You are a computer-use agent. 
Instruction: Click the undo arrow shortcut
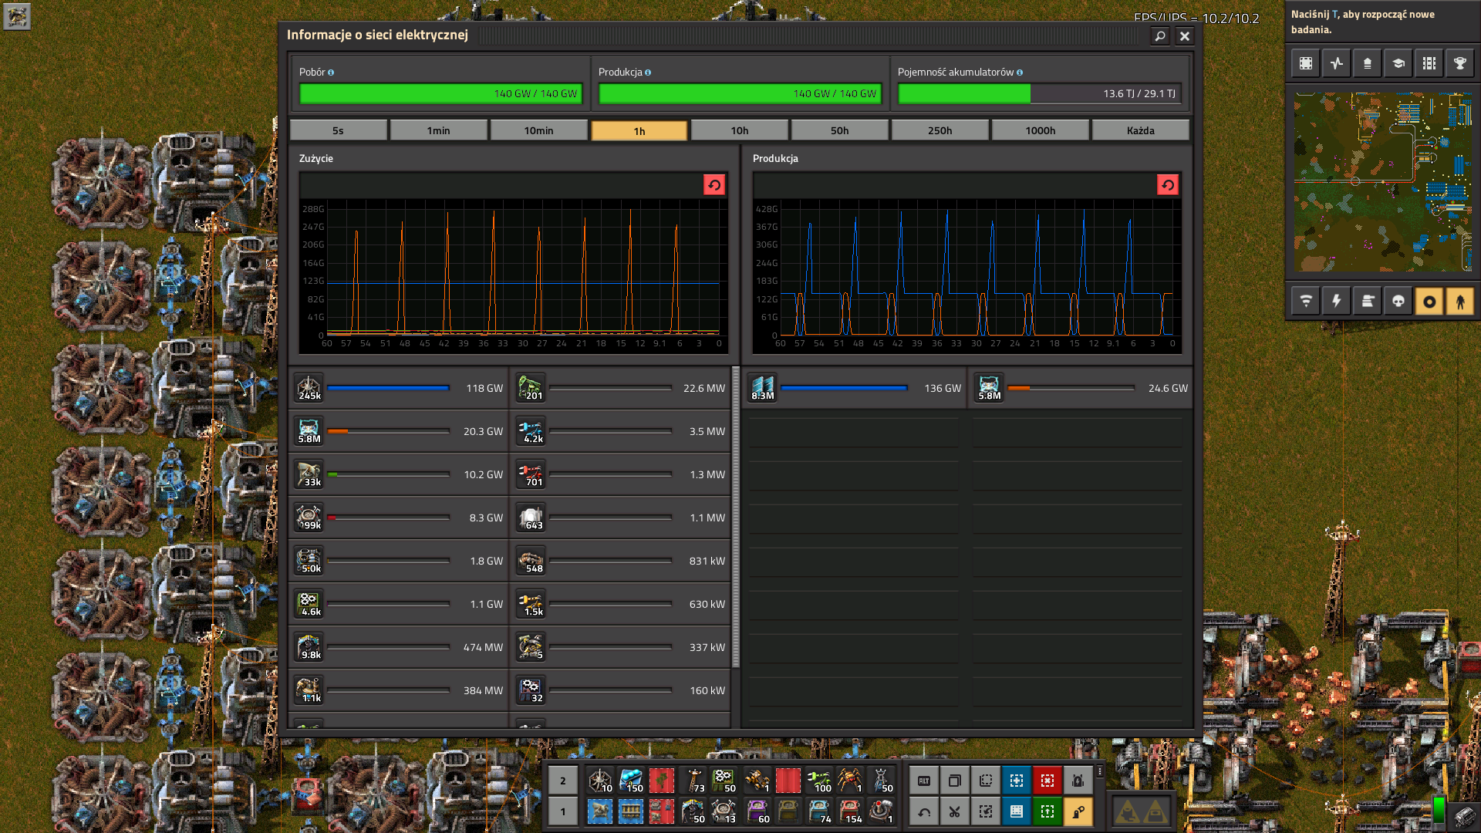(x=923, y=811)
